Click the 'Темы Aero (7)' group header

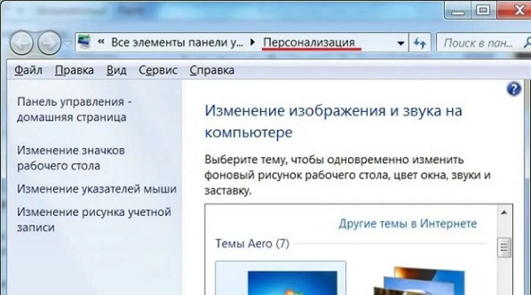[x=253, y=244]
